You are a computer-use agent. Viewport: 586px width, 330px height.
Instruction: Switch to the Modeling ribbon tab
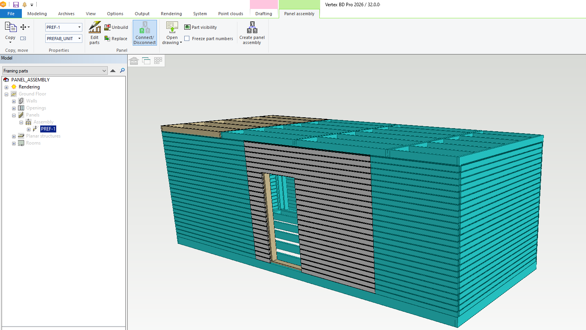click(37, 14)
